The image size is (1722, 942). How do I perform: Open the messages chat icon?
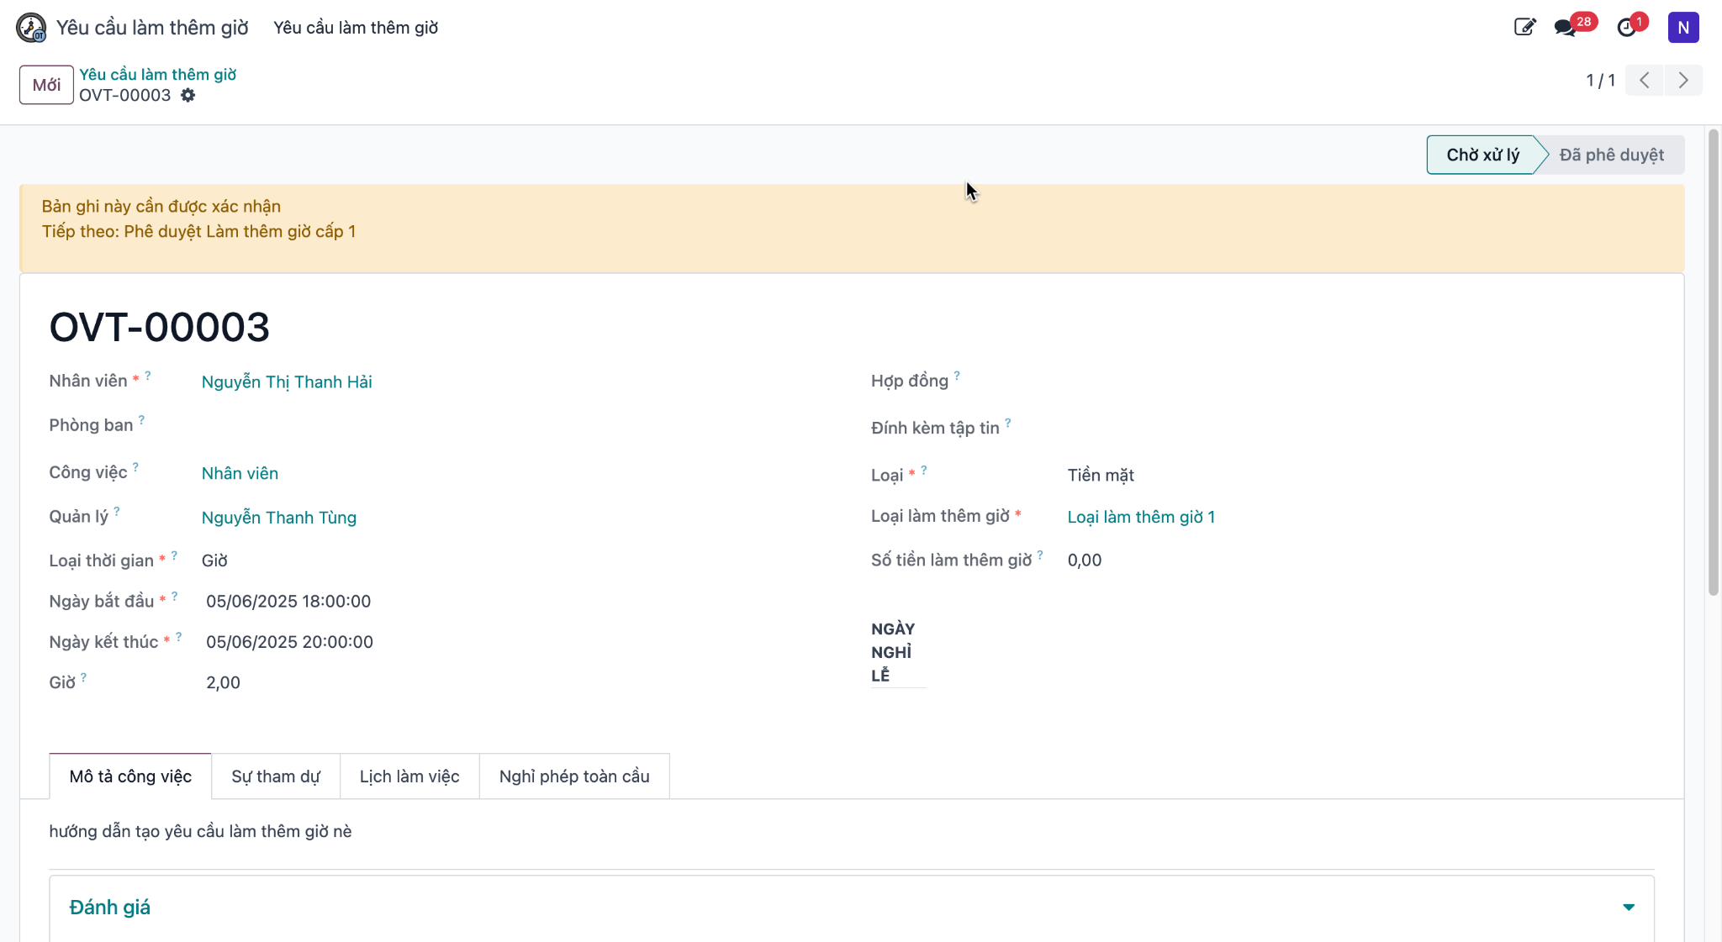(x=1565, y=28)
